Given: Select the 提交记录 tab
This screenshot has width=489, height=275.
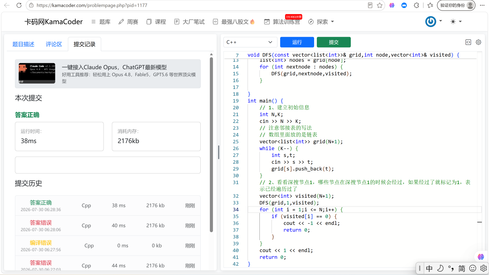Looking at the screenshot, I should pos(85,44).
